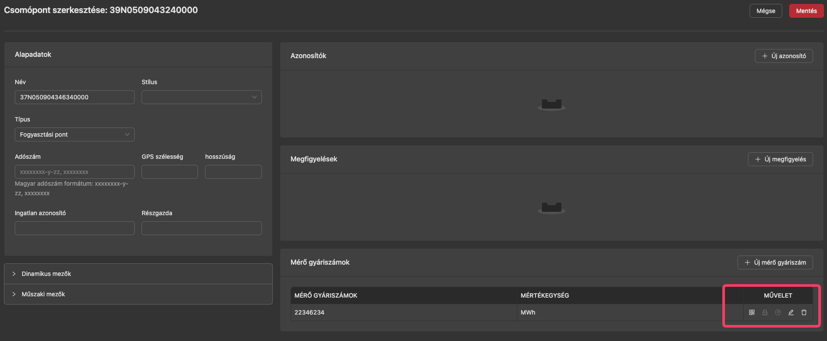This screenshot has height=341, width=827.
Task: Open the Stílus dropdown
Action: (202, 97)
